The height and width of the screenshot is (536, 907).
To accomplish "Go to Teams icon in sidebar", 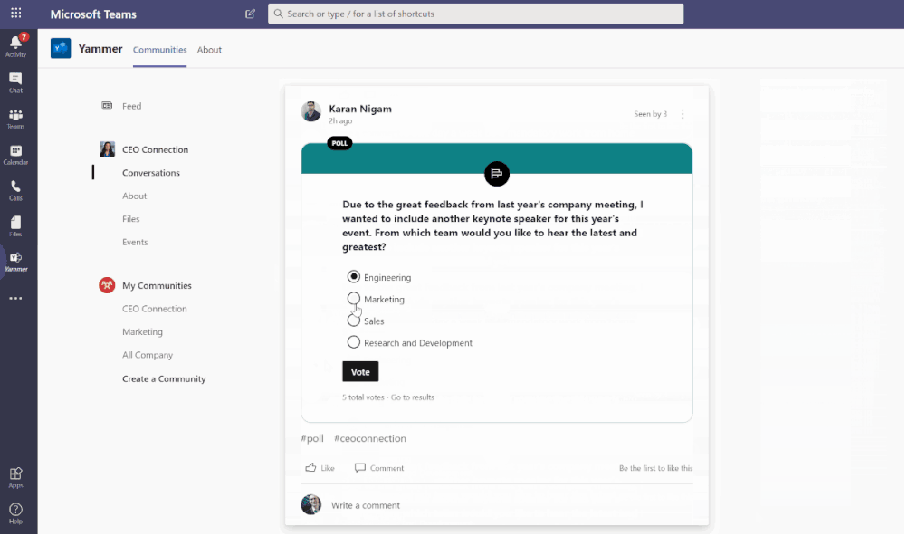I will (15, 117).
